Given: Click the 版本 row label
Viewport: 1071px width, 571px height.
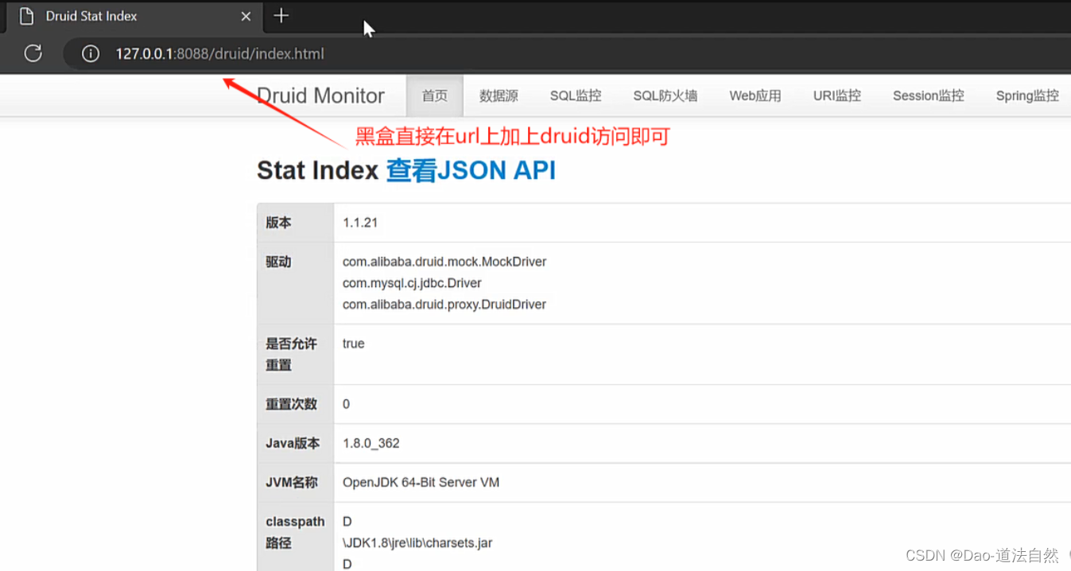Looking at the screenshot, I should [278, 223].
